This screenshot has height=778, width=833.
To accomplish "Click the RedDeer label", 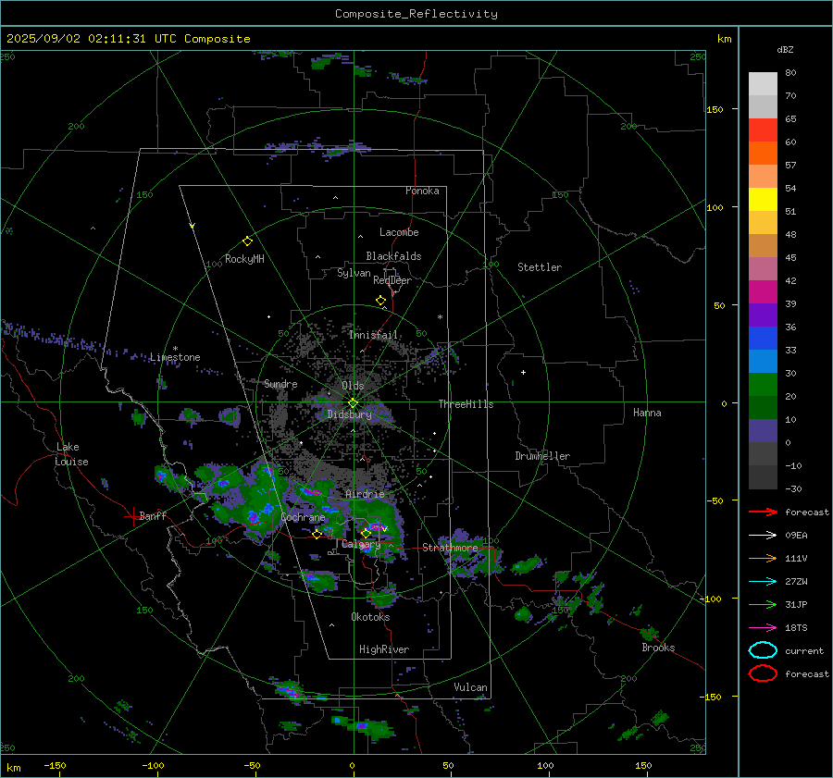I will (392, 280).
